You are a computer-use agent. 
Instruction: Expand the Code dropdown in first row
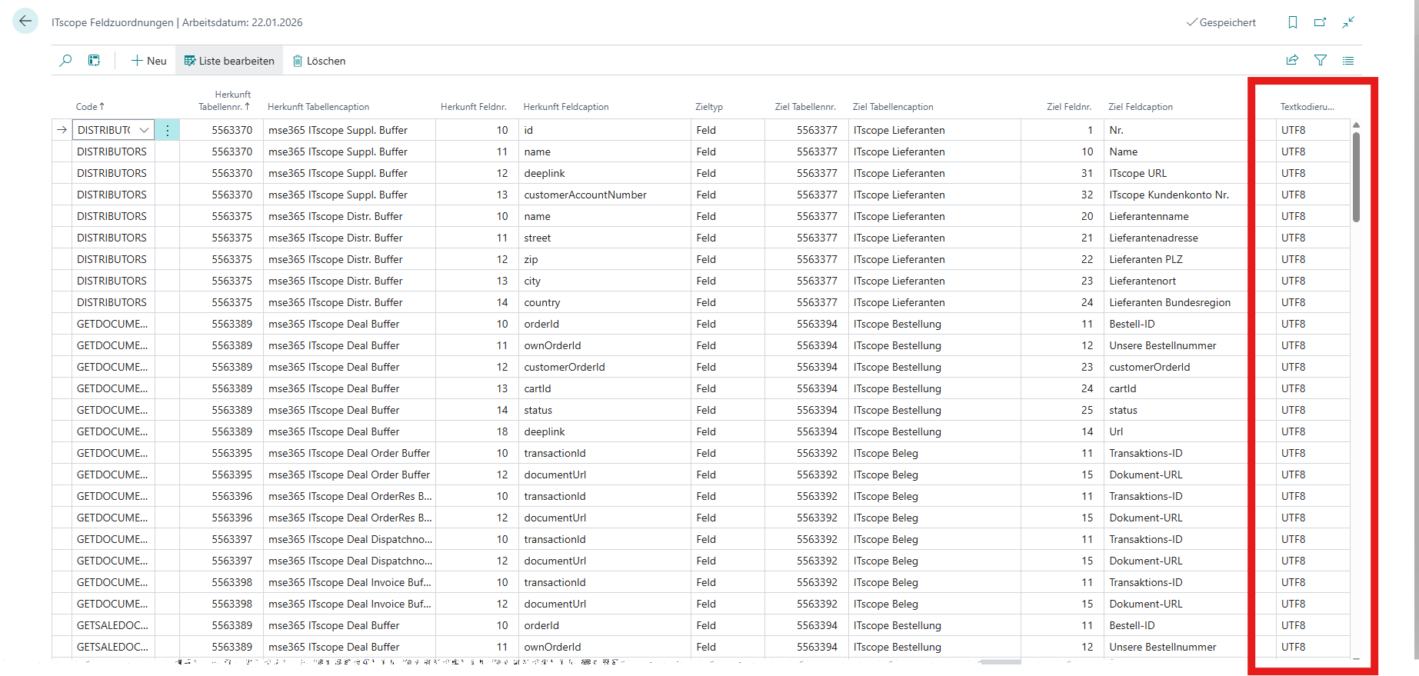[144, 131]
